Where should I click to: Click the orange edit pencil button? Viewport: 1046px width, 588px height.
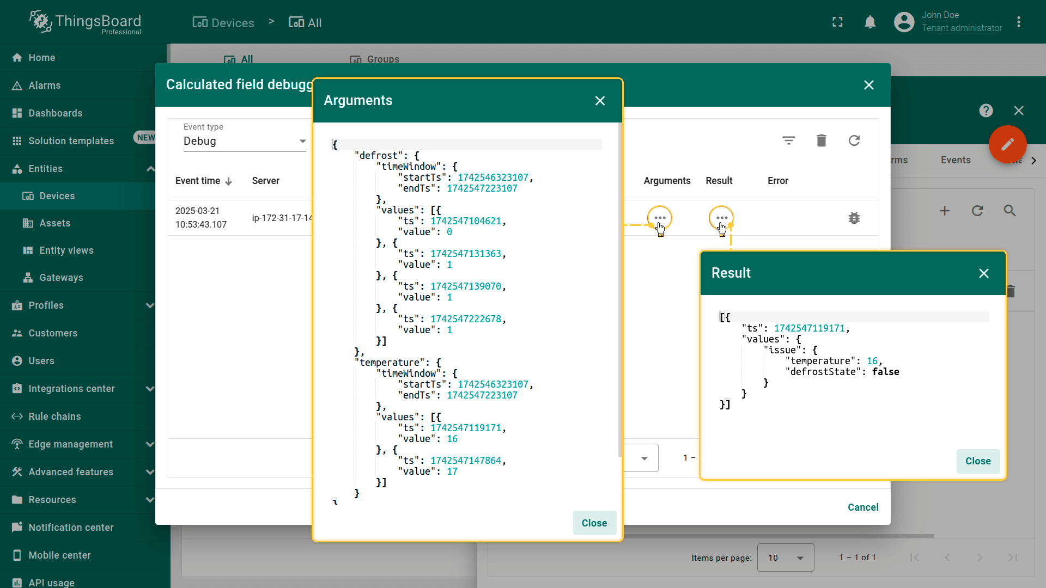coord(1007,144)
